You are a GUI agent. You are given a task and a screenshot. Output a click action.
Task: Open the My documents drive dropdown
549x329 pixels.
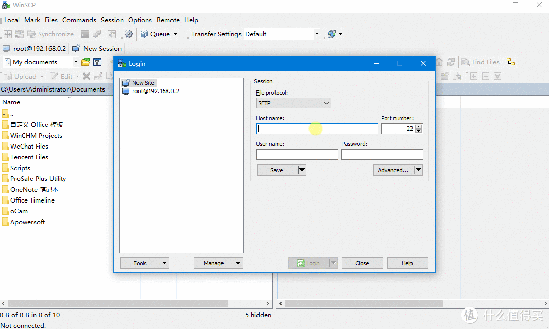coord(76,62)
